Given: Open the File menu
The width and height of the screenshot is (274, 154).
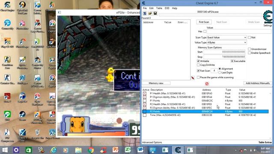Looking at the screenshot, I should [x=145, y=8].
